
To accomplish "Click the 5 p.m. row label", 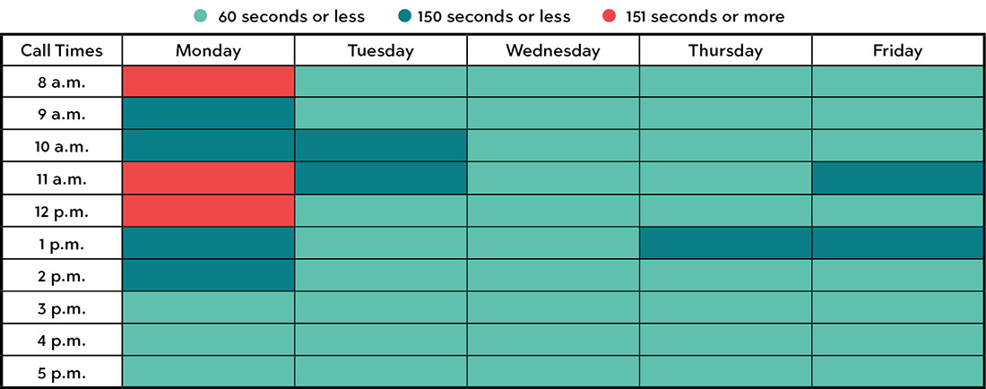I will pos(62,372).
